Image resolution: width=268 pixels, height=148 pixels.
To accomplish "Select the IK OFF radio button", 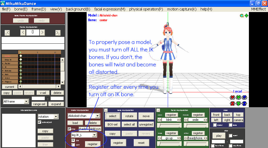I will point(73,145).
